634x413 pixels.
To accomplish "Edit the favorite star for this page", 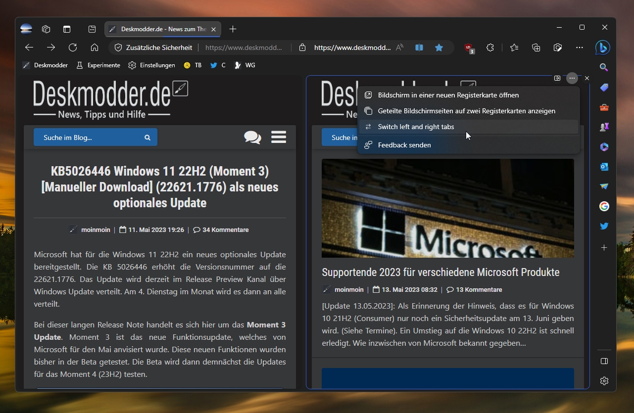I will 439,47.
